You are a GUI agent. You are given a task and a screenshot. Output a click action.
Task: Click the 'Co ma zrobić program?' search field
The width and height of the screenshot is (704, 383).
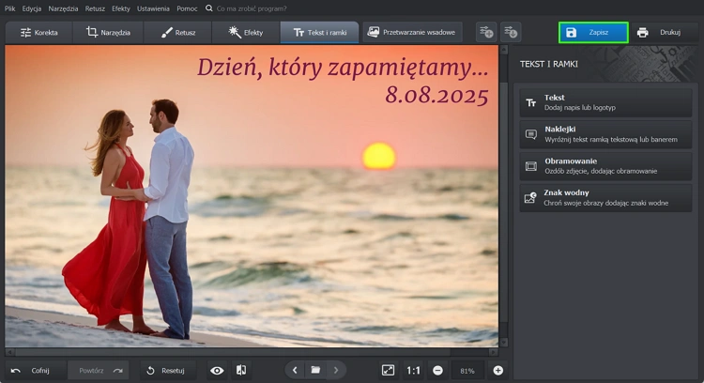coord(252,8)
